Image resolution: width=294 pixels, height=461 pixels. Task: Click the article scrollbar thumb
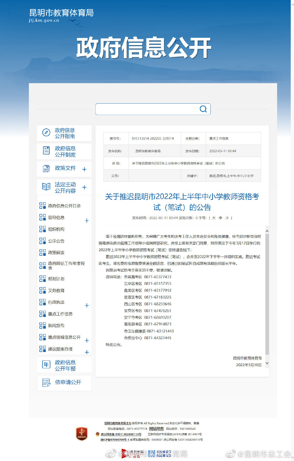pos(267,294)
